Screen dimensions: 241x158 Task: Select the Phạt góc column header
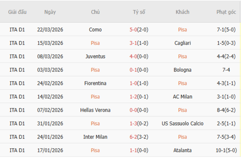click(226, 12)
